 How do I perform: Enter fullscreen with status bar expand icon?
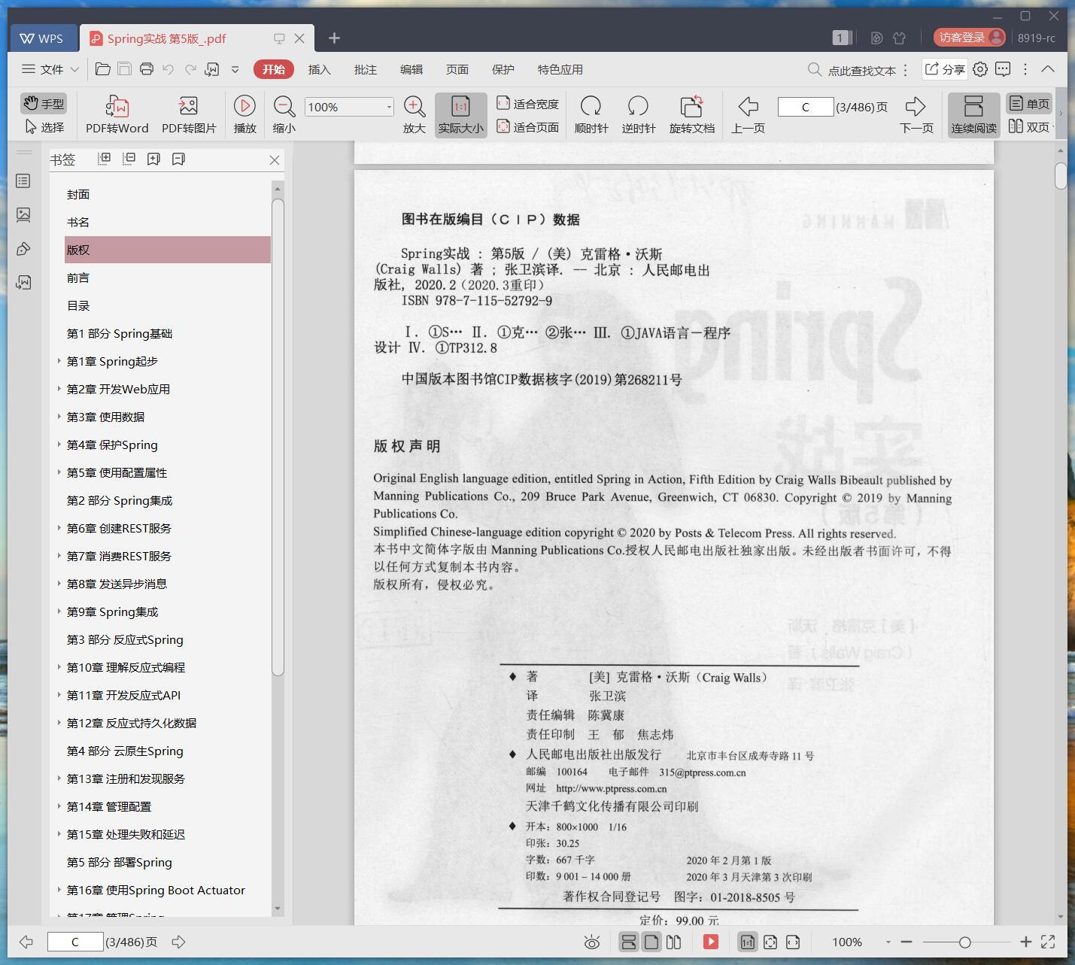1048,942
